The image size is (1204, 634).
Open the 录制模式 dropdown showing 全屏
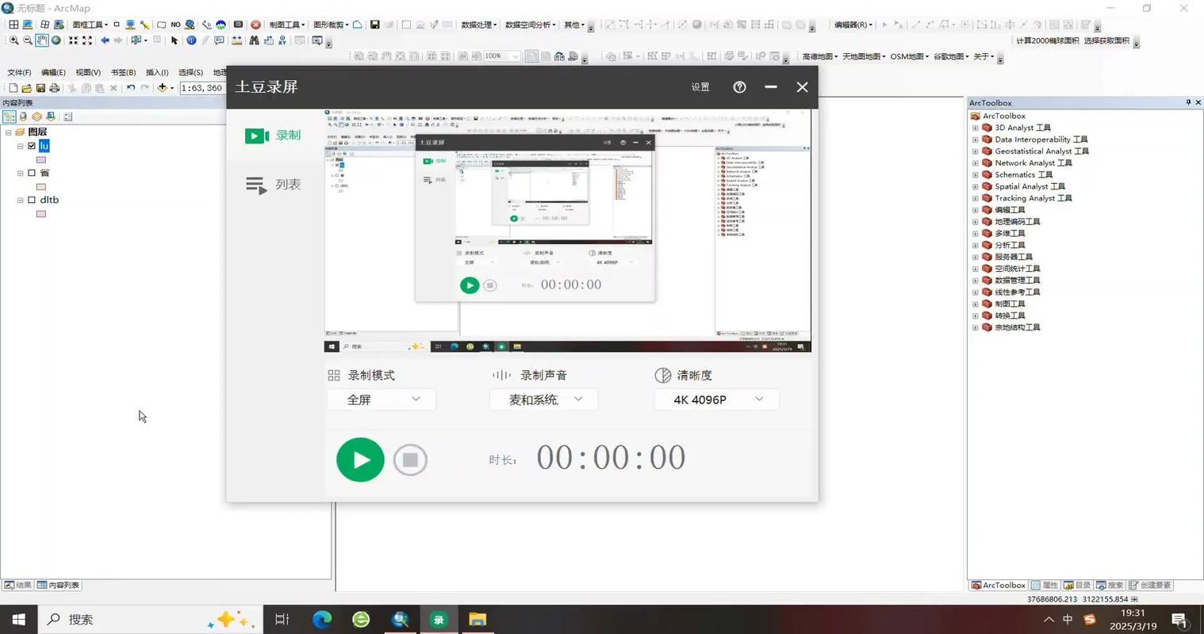coord(382,399)
